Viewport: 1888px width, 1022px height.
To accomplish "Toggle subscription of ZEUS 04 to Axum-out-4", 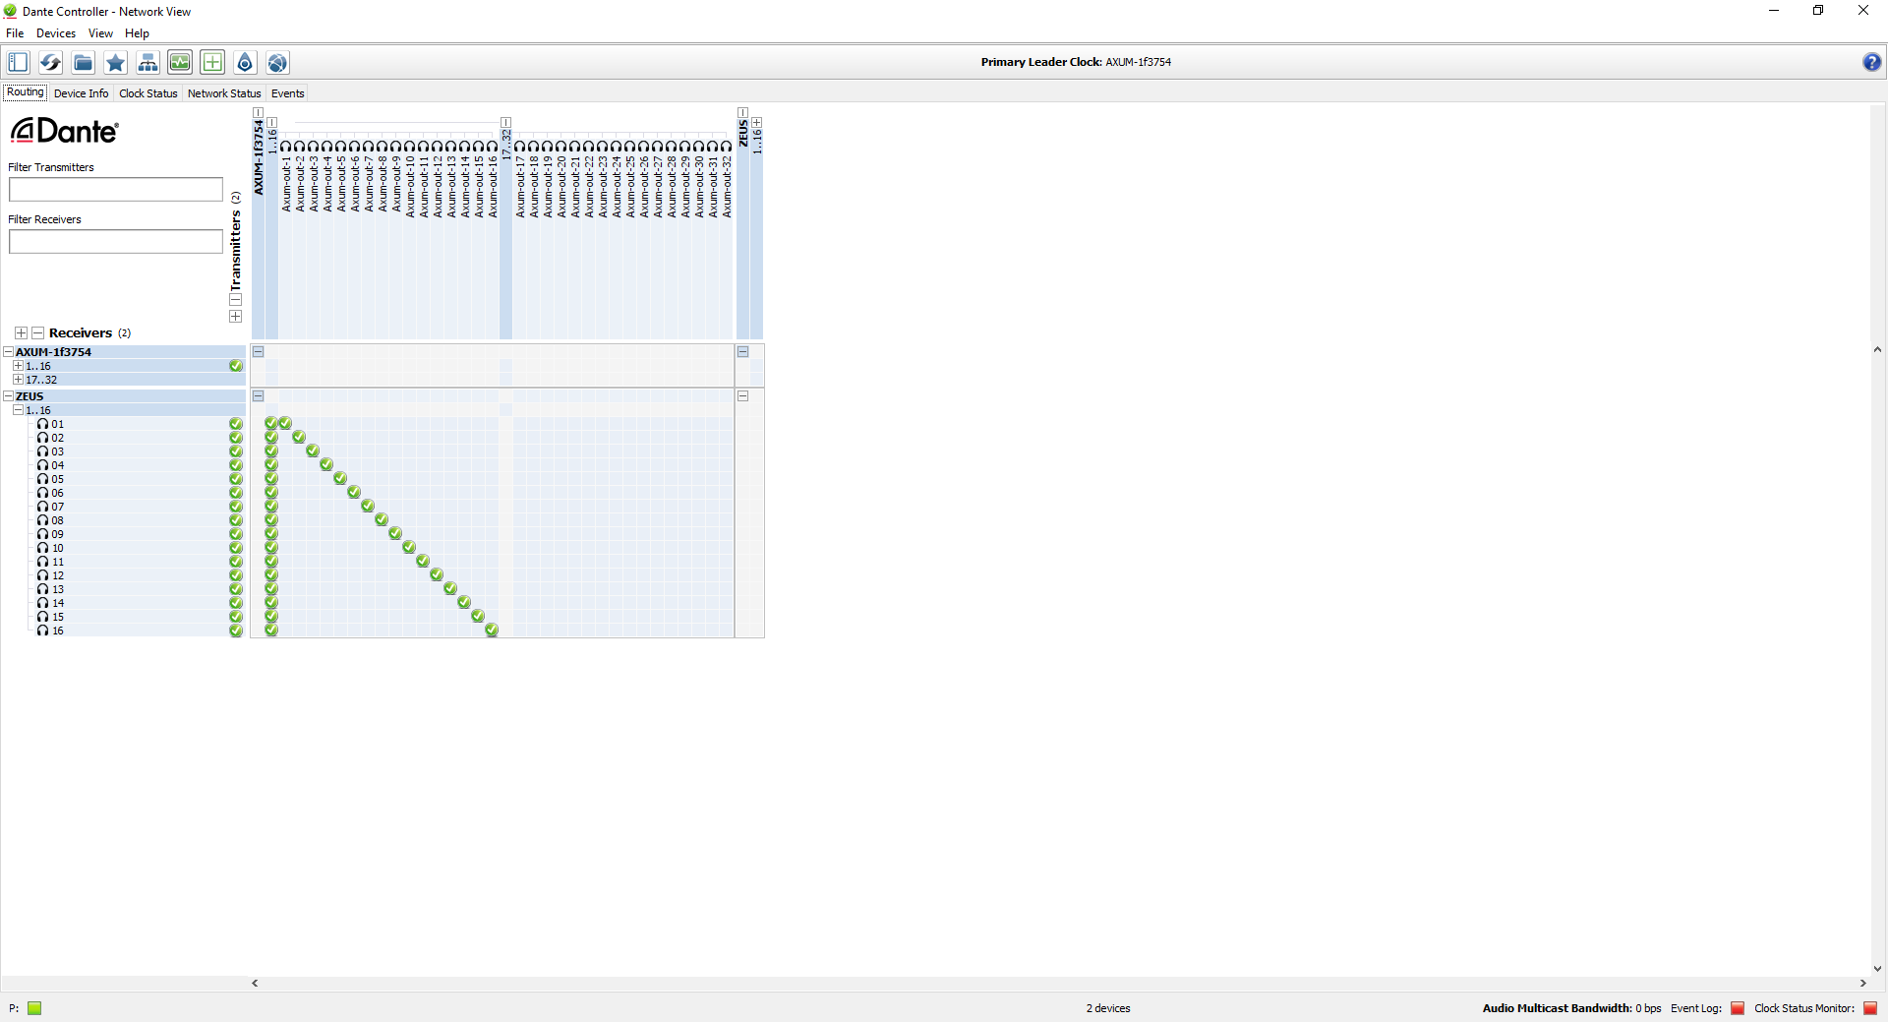I will (326, 465).
